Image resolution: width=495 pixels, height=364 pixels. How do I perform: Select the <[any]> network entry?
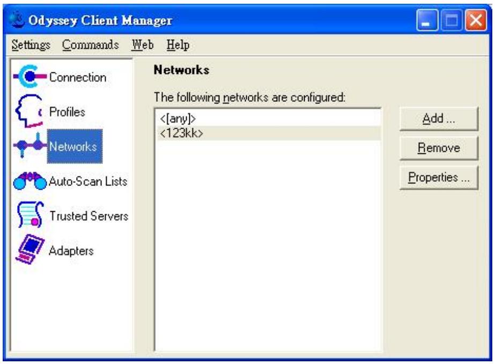(269, 118)
